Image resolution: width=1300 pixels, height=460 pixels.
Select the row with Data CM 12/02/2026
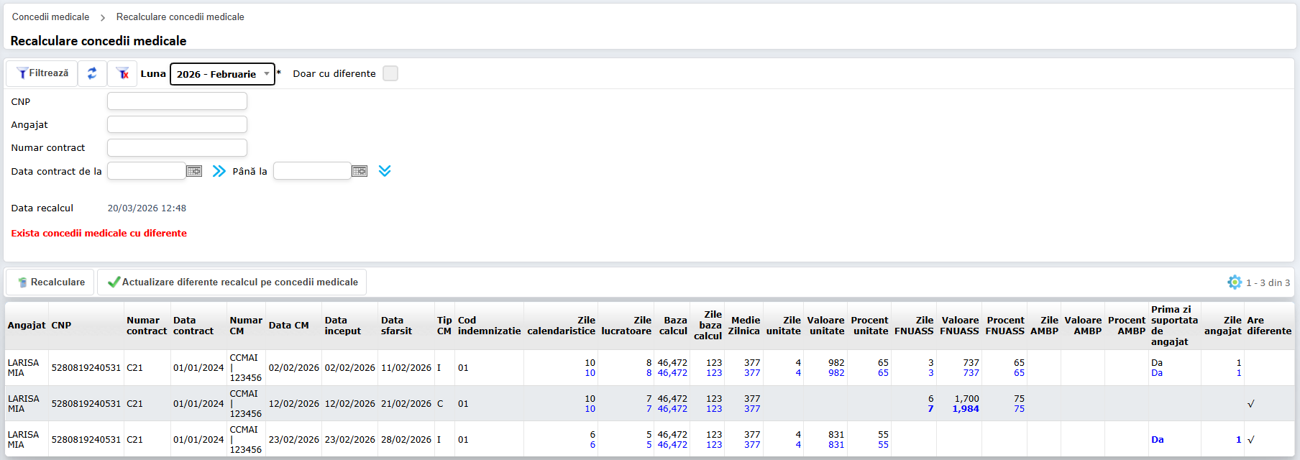click(293, 404)
